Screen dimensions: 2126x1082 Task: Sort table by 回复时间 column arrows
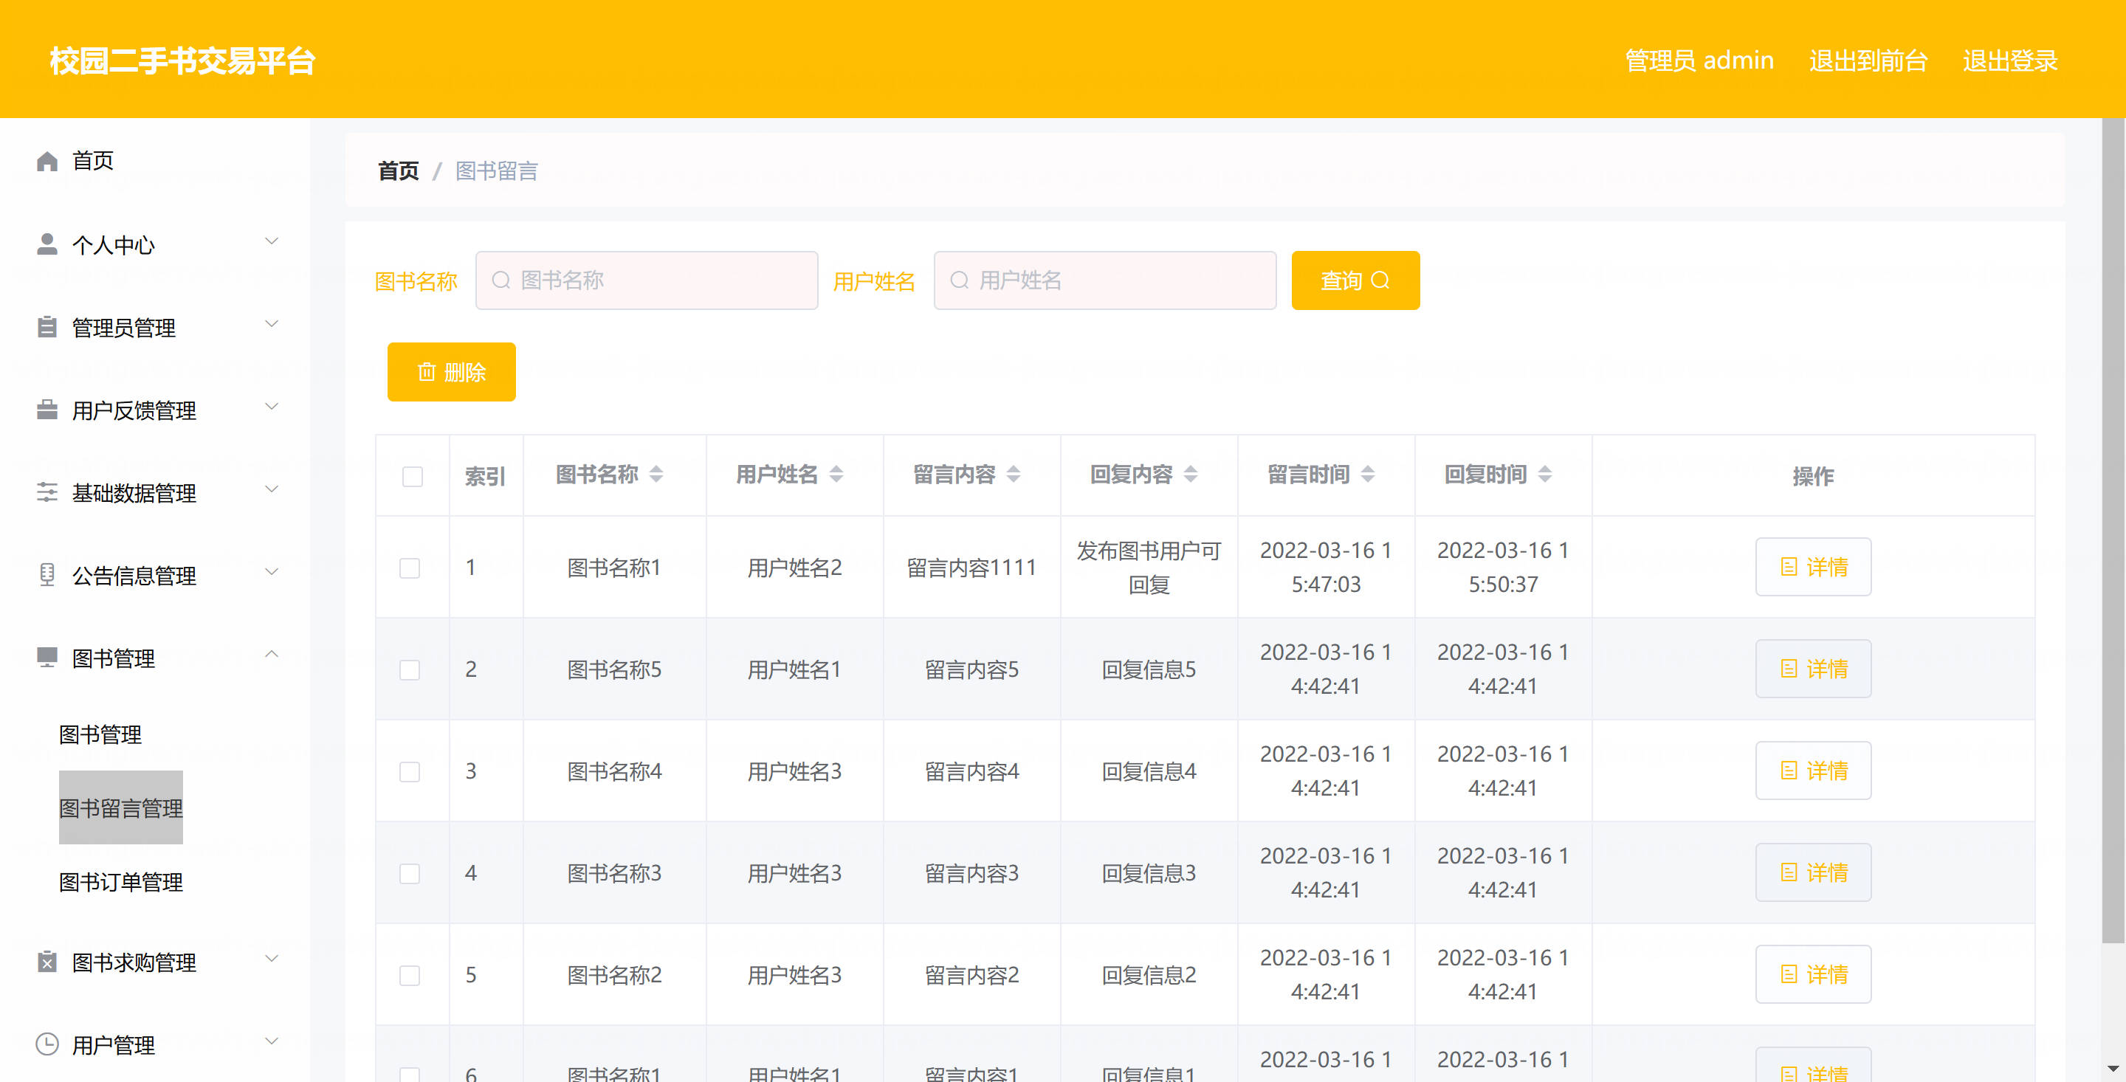[x=1545, y=475]
